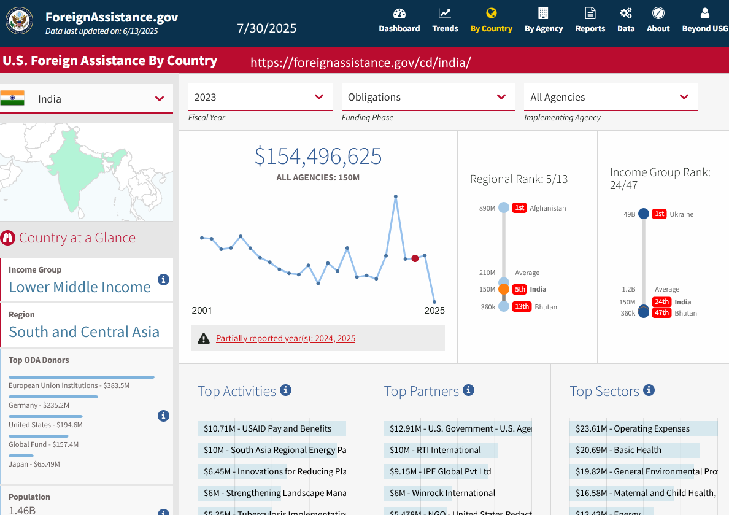
Task: Click the U.S. Department of State seal logo
Action: pos(19,21)
